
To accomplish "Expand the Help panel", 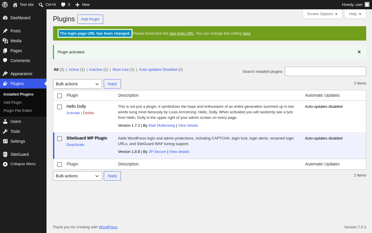I will coord(355,14).
